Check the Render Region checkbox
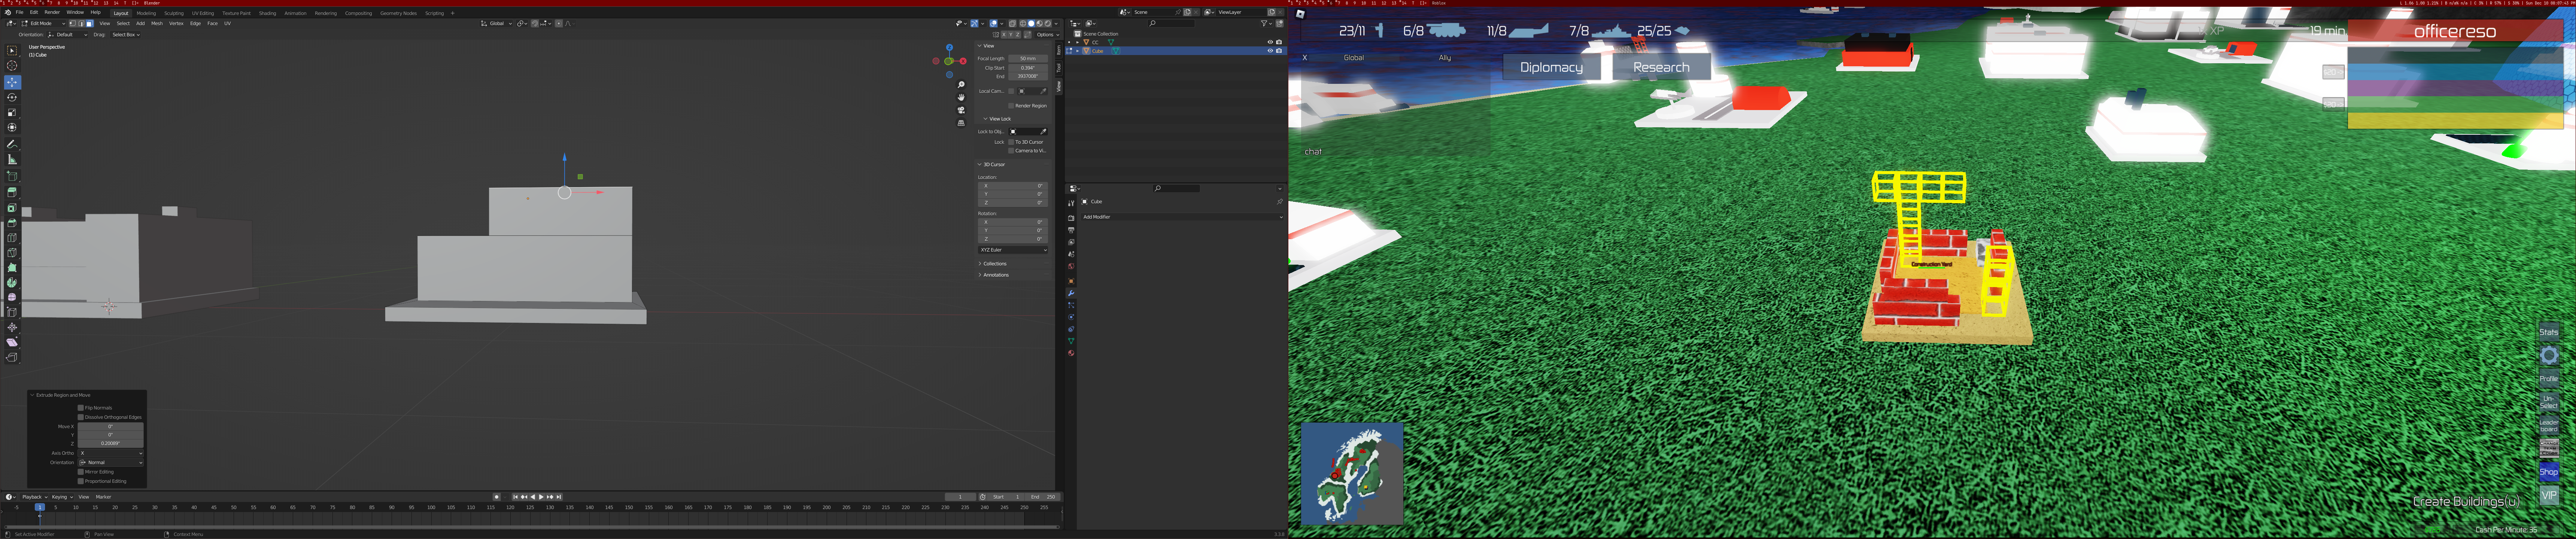The width and height of the screenshot is (2576, 539). point(1011,106)
